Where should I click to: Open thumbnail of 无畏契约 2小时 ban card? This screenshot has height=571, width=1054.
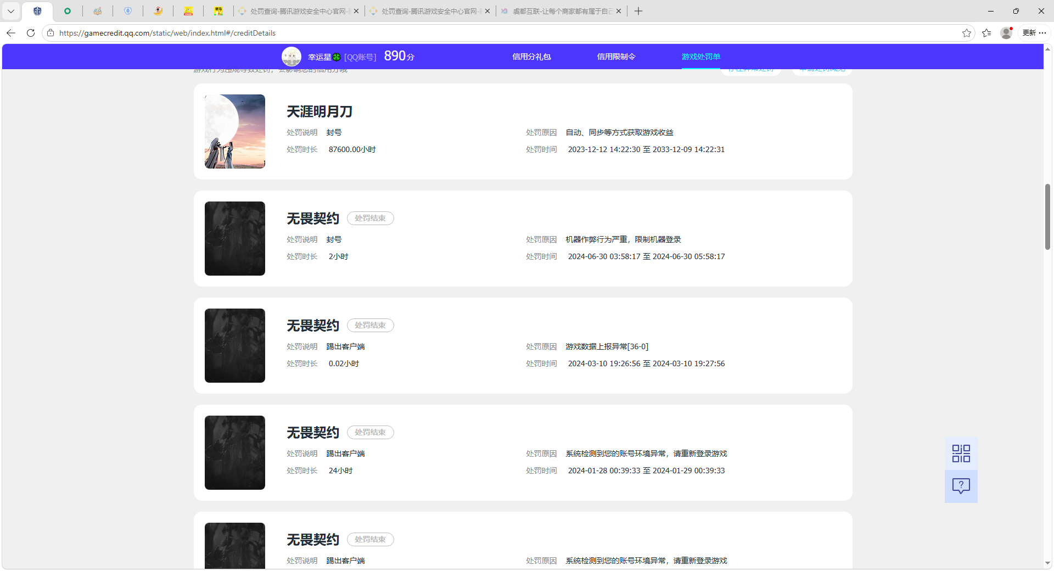[x=235, y=238]
